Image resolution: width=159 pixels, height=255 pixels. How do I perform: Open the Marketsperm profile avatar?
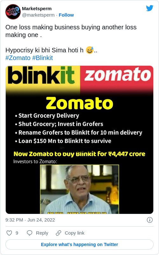coord(13,12)
